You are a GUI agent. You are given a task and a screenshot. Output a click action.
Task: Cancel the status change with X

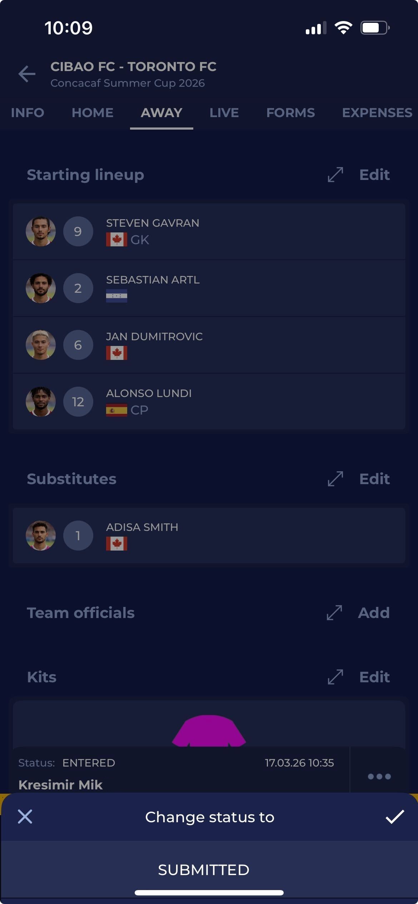click(x=25, y=817)
